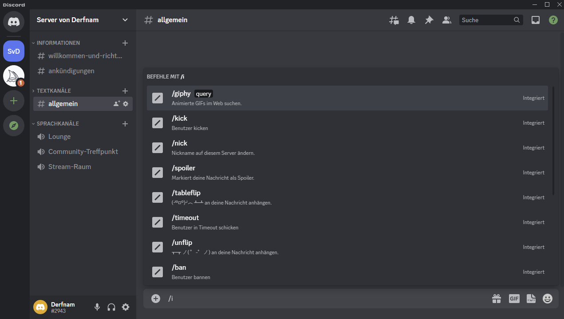
Task: Open the GIF picker
Action: tap(514, 299)
